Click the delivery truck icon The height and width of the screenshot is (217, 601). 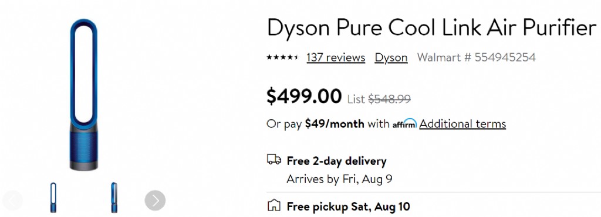(x=274, y=159)
